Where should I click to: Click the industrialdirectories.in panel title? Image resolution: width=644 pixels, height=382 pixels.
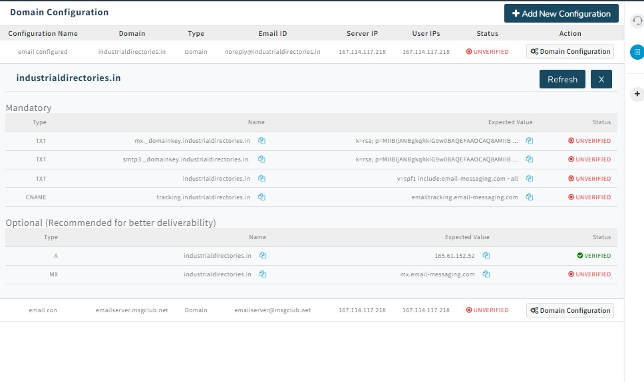click(68, 78)
